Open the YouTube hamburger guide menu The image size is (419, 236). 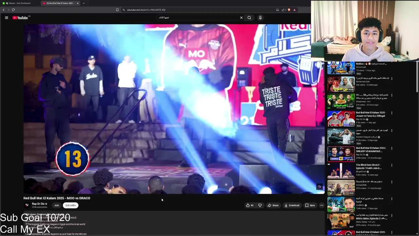(7, 18)
